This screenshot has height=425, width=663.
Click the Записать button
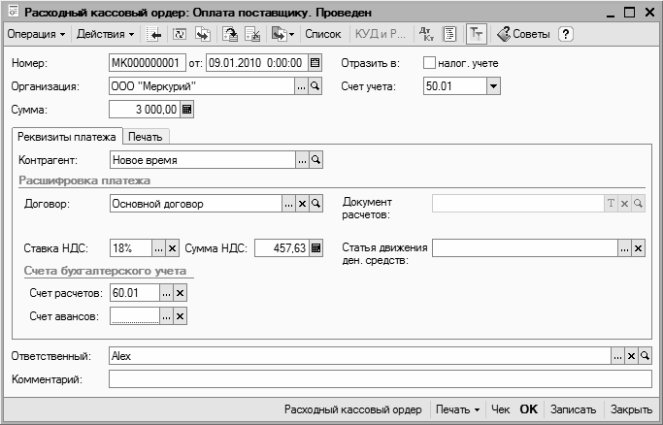(x=573, y=410)
